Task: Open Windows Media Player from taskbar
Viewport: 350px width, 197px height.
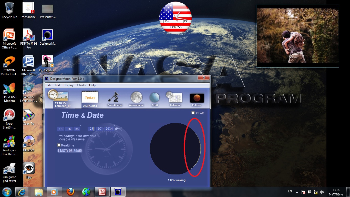Action: [55, 192]
